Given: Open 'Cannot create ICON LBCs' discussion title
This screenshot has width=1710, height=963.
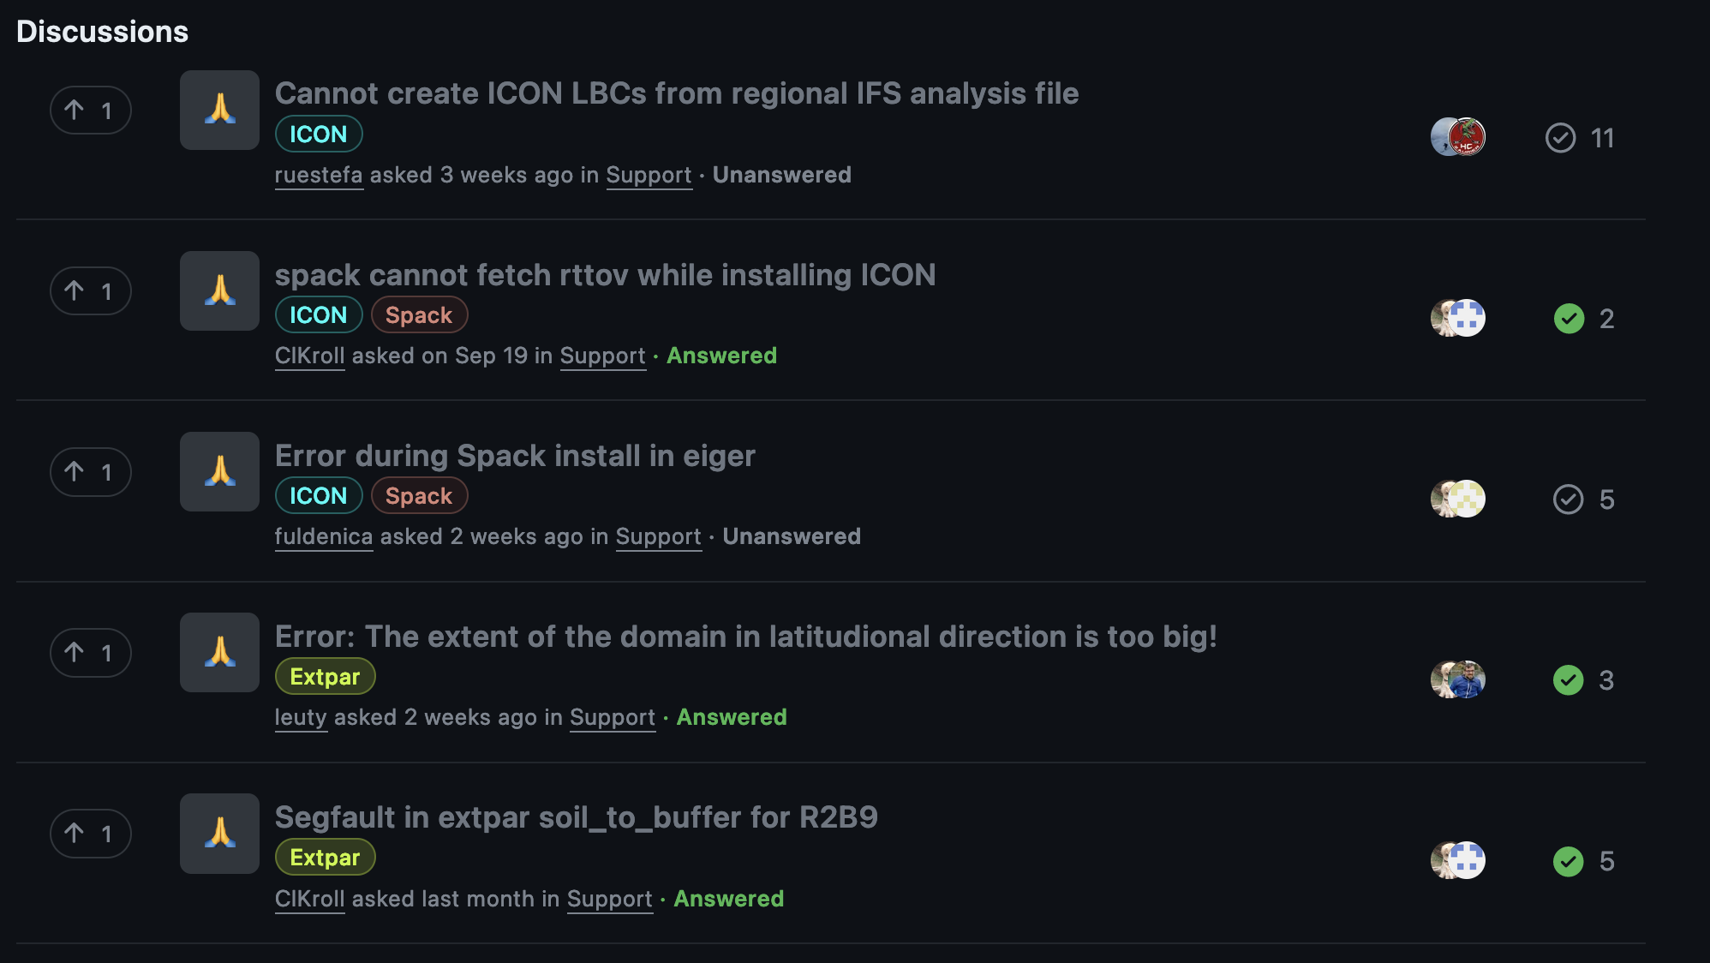Looking at the screenshot, I should click(x=676, y=93).
